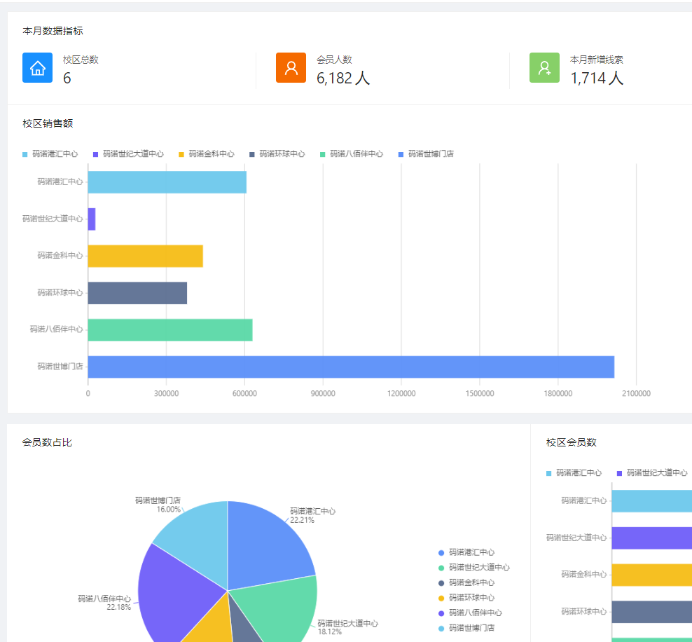
Task: Toggle 码诺港汇中心 in the 会员数占比 pie legend
Action: (466, 552)
